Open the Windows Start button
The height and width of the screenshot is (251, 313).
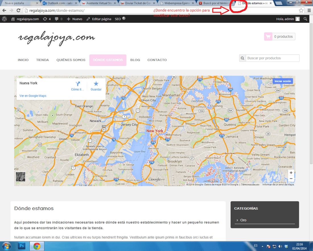[7, 246]
